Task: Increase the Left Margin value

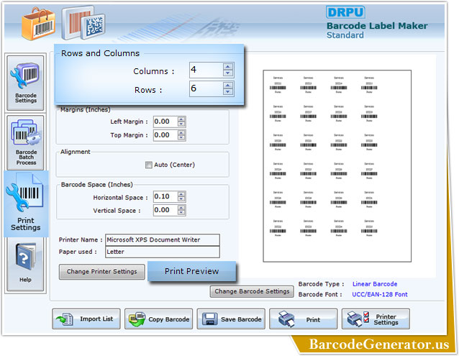Action: (181, 119)
